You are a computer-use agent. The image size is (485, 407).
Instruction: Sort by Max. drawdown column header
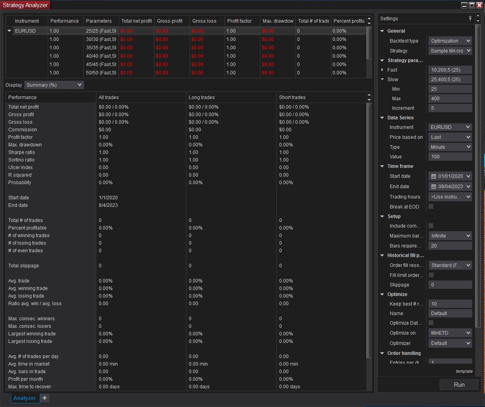click(278, 21)
